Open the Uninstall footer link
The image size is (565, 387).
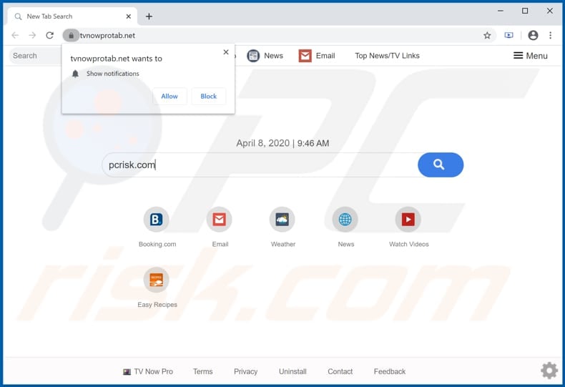click(x=293, y=371)
